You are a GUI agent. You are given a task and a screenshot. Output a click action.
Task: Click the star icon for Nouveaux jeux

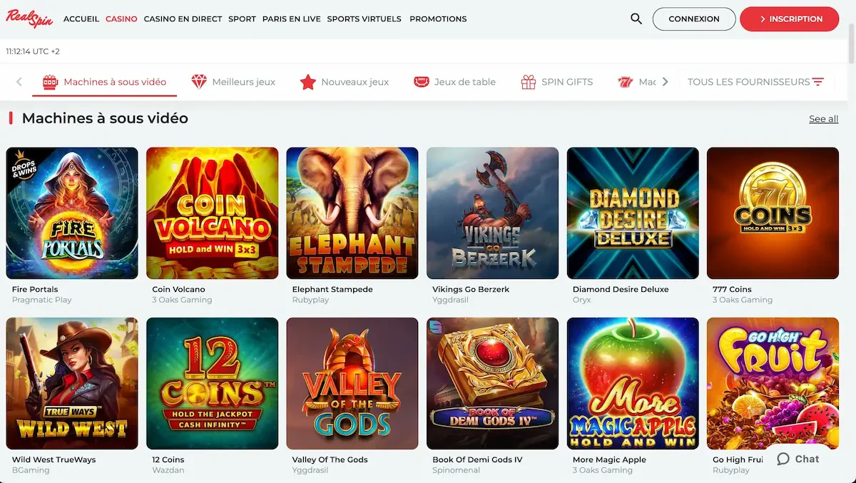[x=307, y=82]
